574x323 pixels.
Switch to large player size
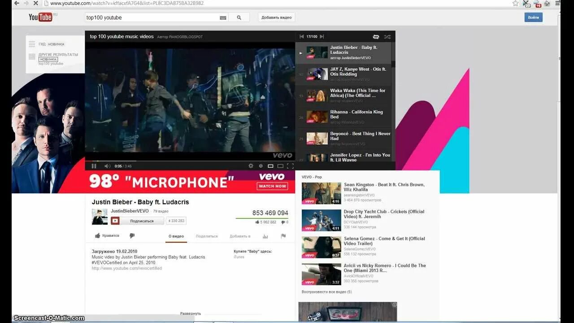(x=280, y=166)
